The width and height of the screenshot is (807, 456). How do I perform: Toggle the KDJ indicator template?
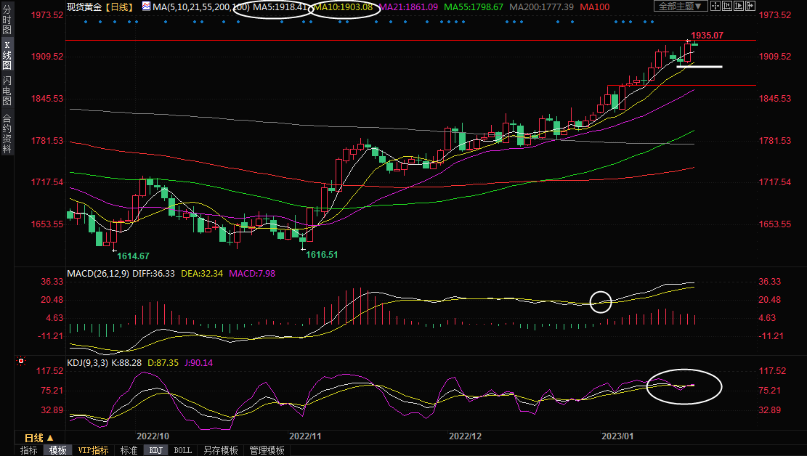tap(156, 450)
